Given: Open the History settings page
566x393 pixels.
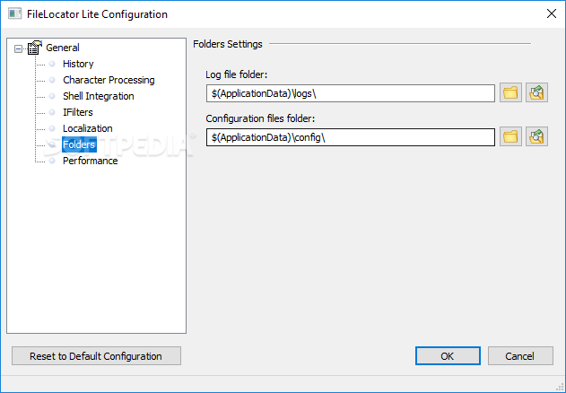Looking at the screenshot, I should click(x=78, y=64).
